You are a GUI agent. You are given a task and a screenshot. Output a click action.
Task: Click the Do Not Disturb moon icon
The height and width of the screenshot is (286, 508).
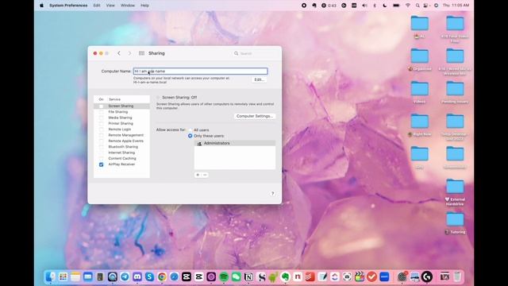385,6
